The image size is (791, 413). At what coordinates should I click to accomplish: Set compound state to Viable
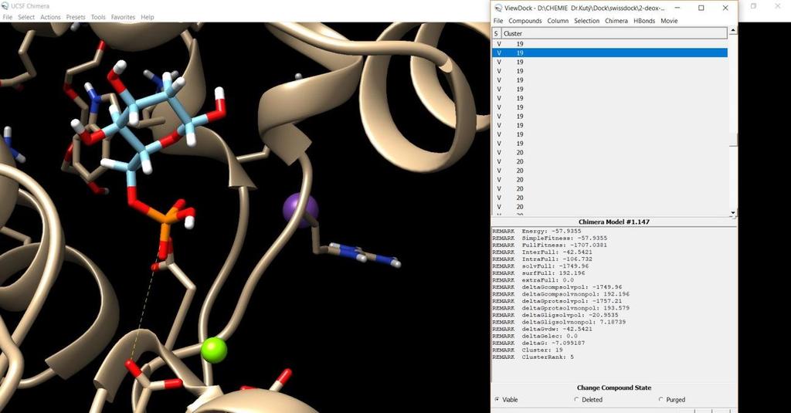tap(507, 399)
